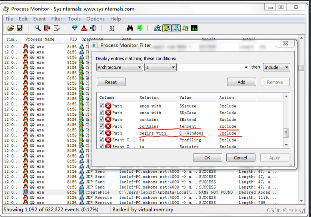Viewport: 311px width, 217px height.
Task: Click 'Backed by virtual memory' status text
Action: point(143,209)
